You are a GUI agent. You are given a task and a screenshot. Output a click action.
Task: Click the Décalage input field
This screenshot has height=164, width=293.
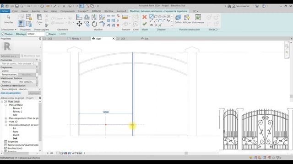pos(36,34)
